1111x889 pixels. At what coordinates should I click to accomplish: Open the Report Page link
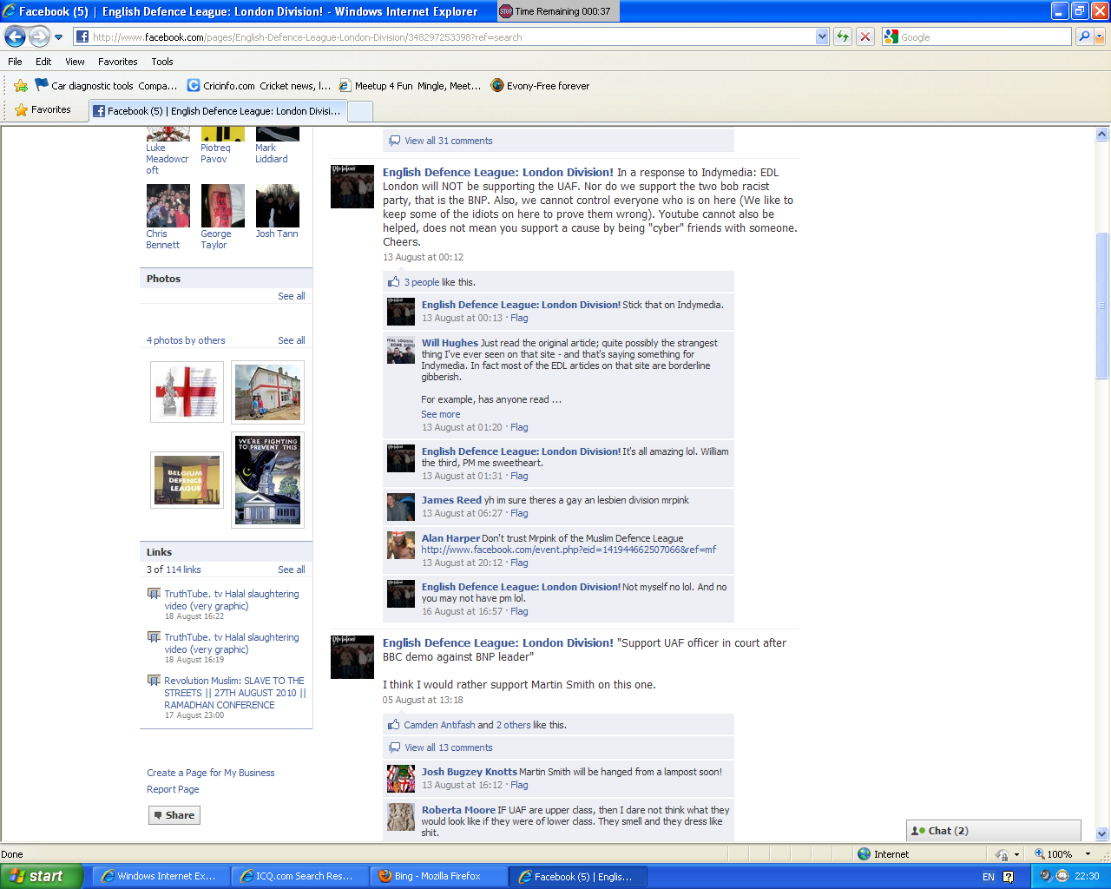pyautogui.click(x=173, y=789)
